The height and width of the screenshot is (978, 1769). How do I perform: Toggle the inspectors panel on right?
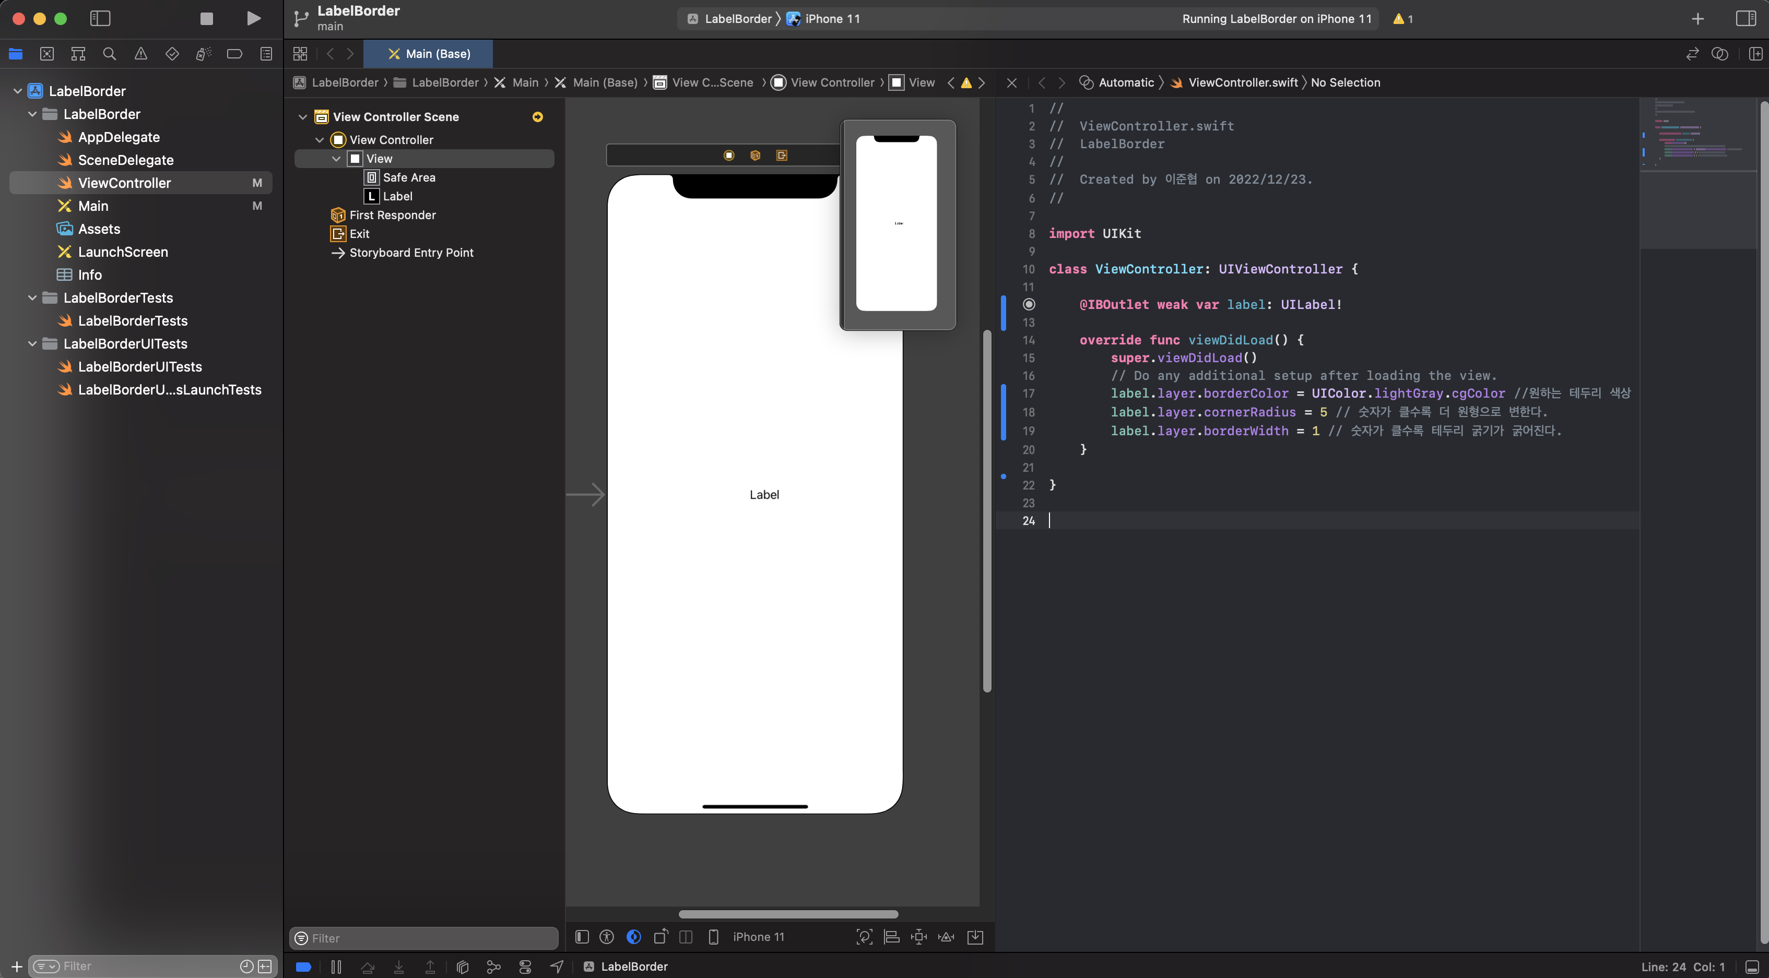coord(1745,19)
